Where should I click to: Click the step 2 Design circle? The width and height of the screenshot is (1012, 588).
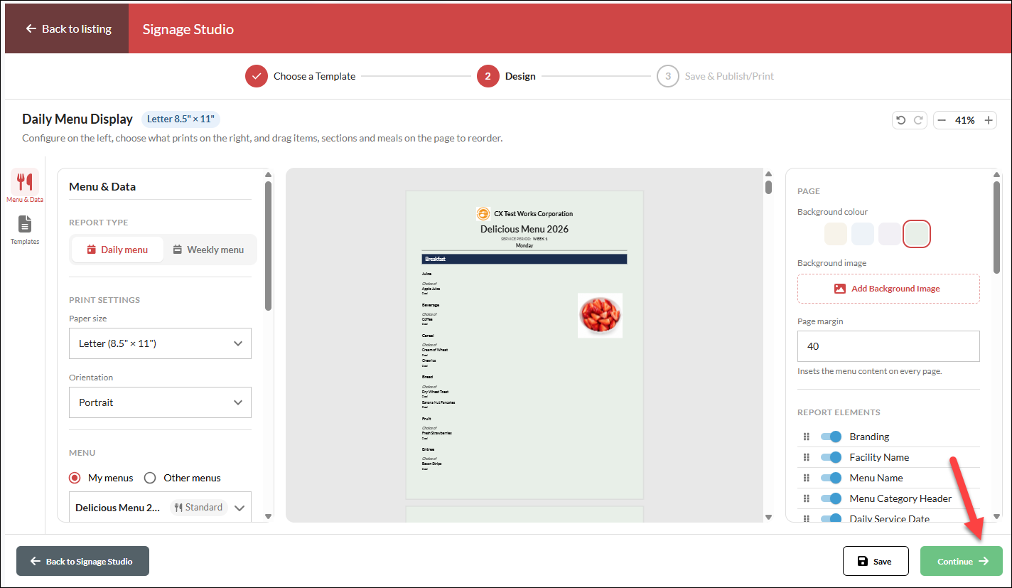(x=488, y=76)
